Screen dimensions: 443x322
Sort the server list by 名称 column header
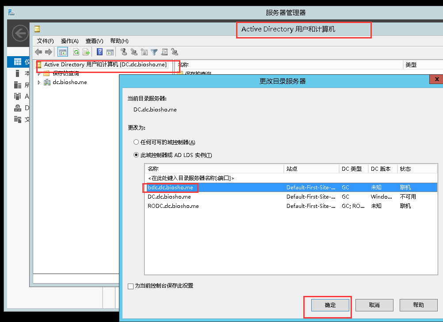(214, 169)
